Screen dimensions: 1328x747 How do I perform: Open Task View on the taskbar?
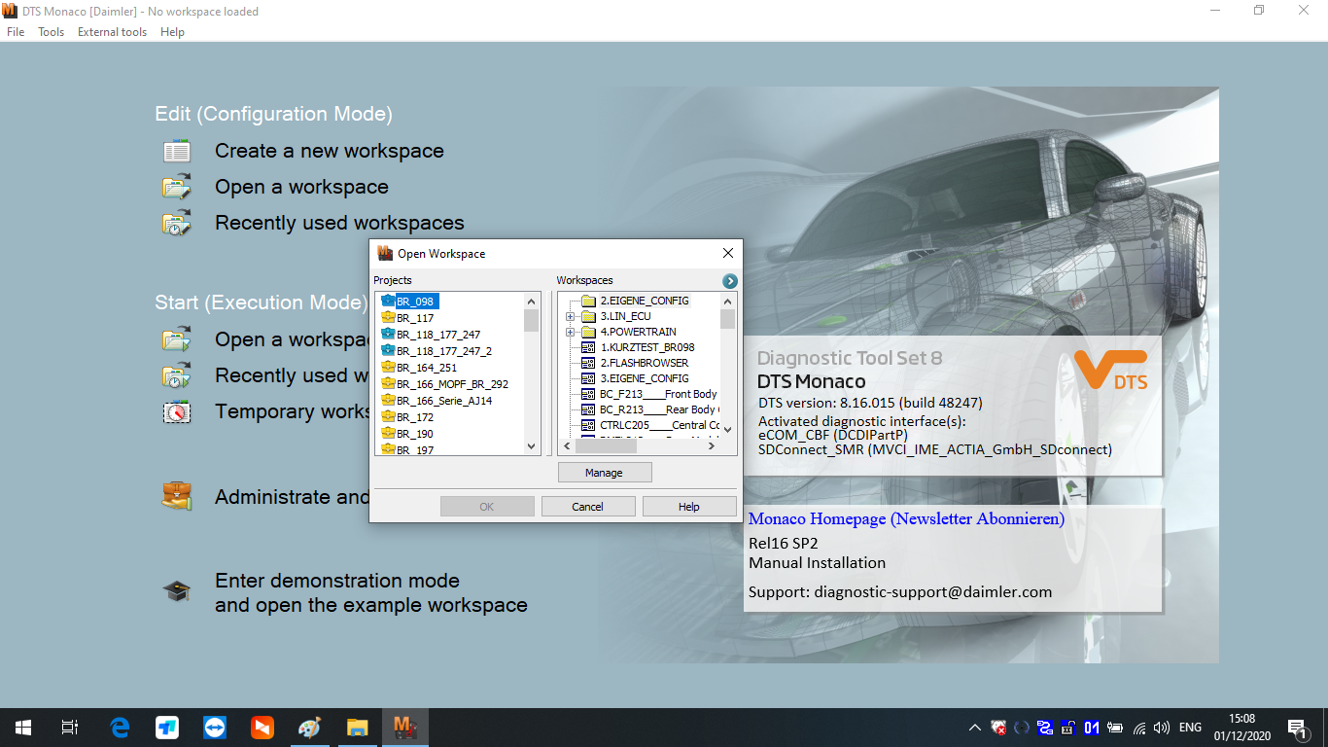tap(70, 728)
